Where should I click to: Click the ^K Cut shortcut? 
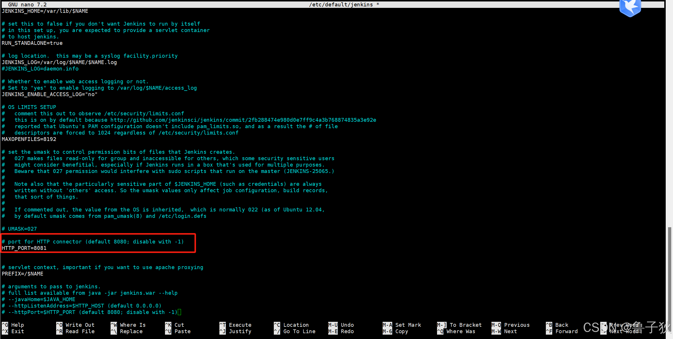175,325
